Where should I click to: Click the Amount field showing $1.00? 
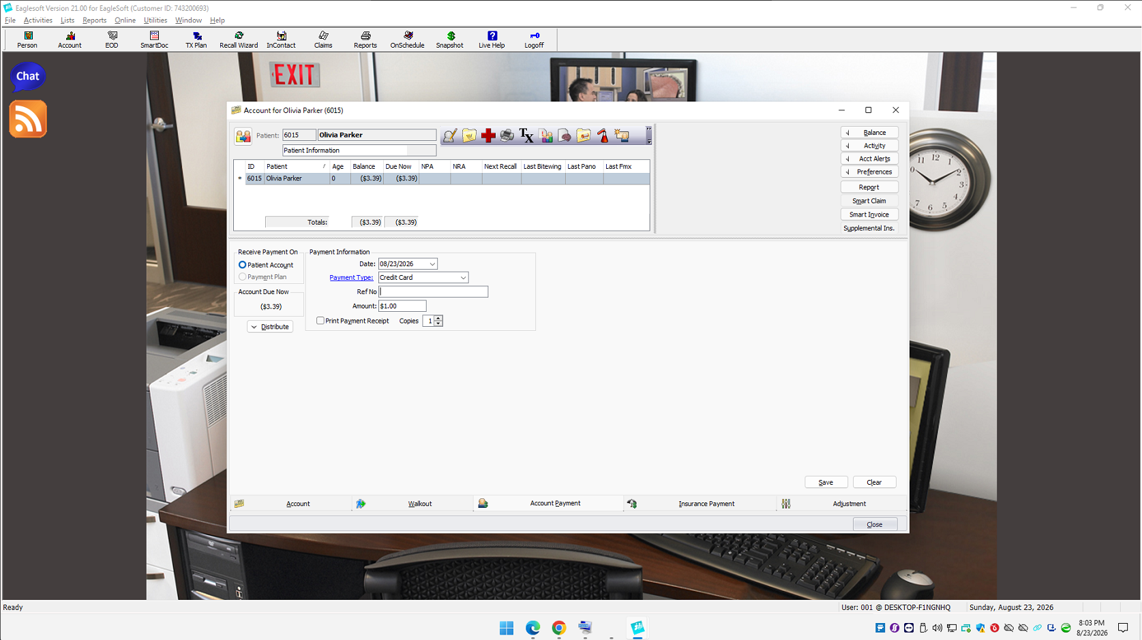(402, 306)
